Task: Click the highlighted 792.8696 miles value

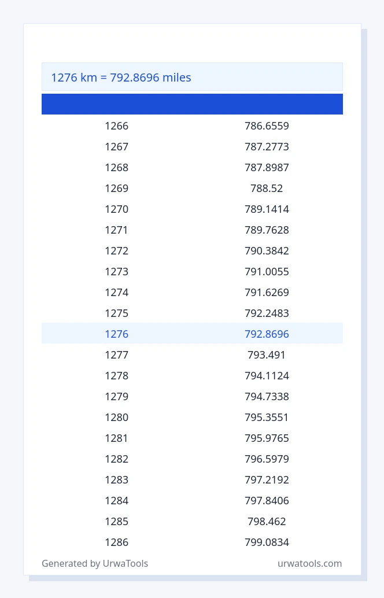Action: 267,334
